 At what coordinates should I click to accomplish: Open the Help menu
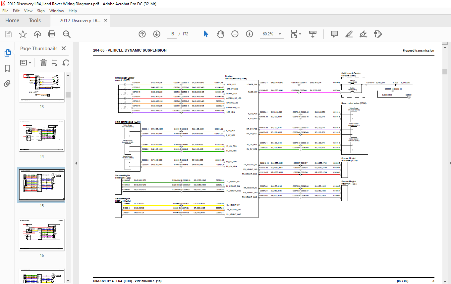[x=73, y=11]
